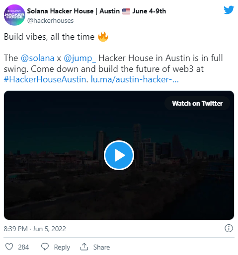Open the @jump_ mention link

tap(79, 59)
